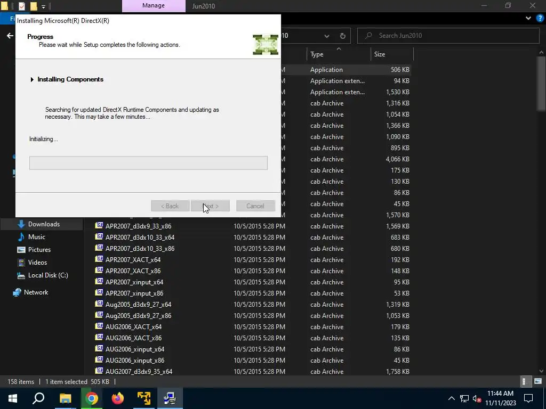This screenshot has width=546, height=409.
Task: Open the Windows Start menu
Action: (x=13, y=398)
